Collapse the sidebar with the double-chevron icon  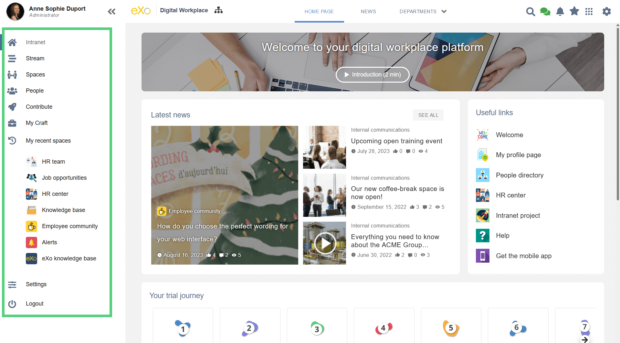pos(111,12)
